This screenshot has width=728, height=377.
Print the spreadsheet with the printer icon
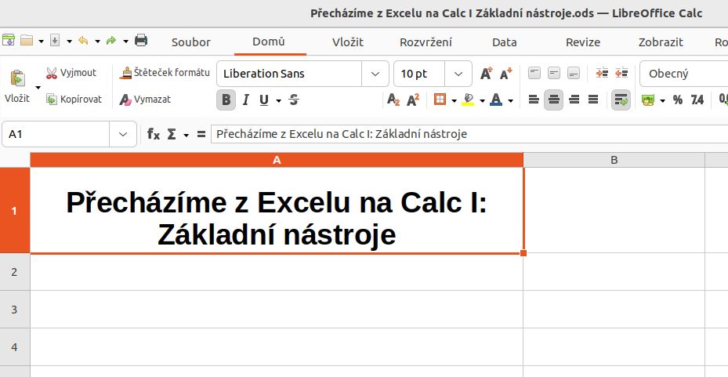(x=141, y=41)
